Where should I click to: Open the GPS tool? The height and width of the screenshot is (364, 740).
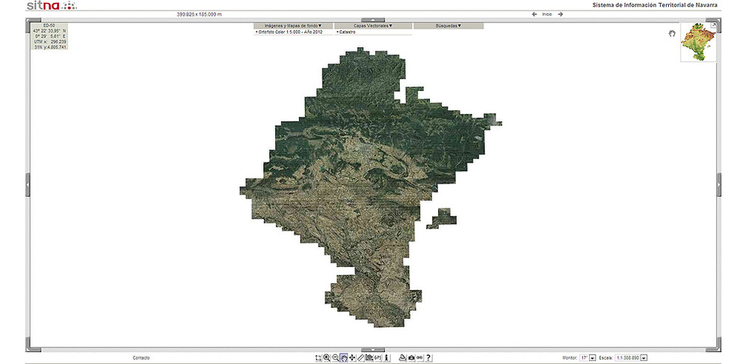tap(378, 358)
